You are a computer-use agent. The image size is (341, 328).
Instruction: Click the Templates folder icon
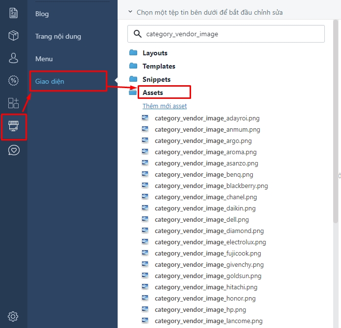pos(133,66)
